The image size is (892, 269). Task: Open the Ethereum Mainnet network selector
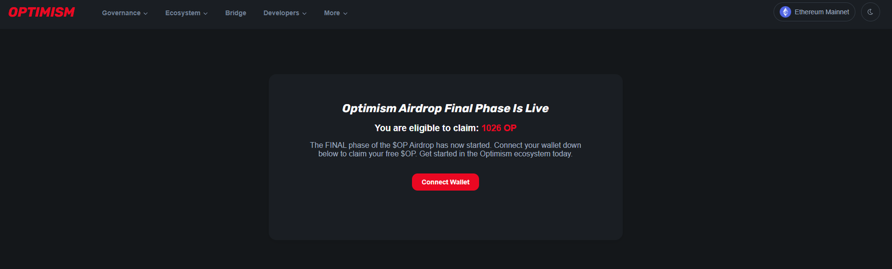pyautogui.click(x=815, y=12)
